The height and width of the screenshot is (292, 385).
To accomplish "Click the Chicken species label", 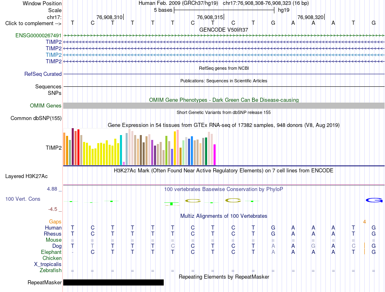I will point(52,258).
